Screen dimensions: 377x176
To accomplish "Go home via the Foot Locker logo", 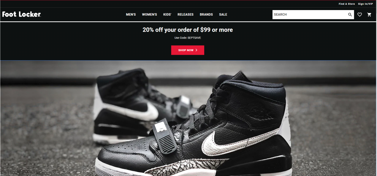I will coord(21,14).
